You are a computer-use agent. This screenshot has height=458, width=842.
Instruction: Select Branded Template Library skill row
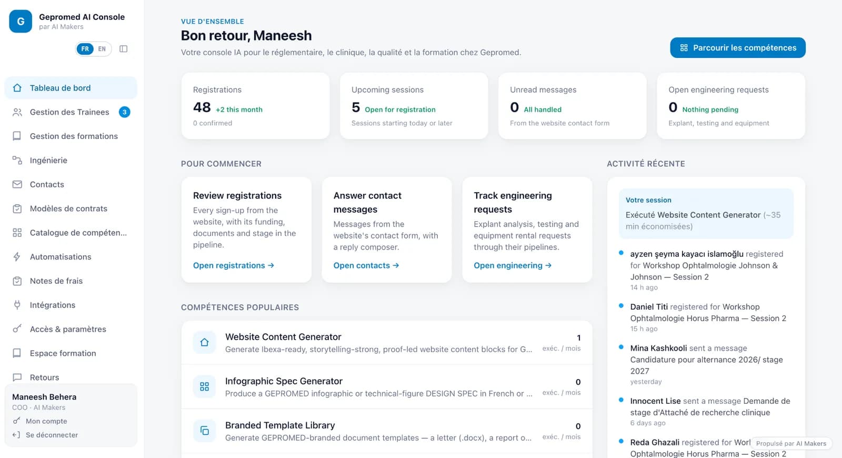(387, 431)
